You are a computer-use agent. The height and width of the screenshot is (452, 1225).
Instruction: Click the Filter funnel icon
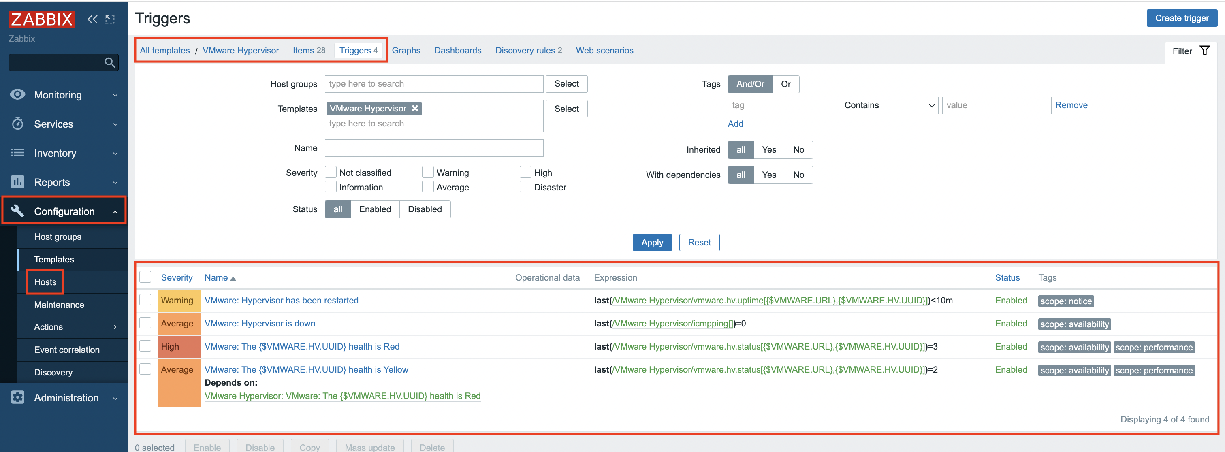click(1204, 51)
